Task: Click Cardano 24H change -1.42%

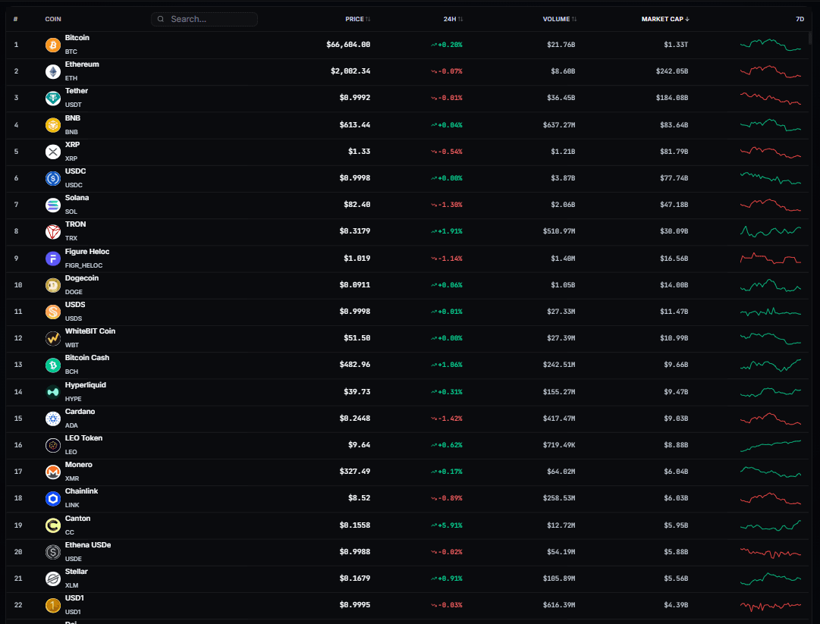Action: tap(447, 419)
